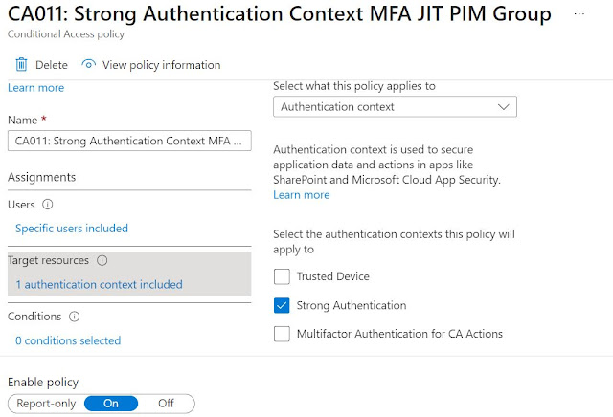613x417 pixels.
Task: Click the Learn more link above Name
Action: point(35,88)
